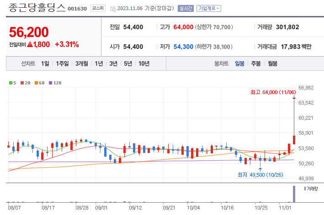The width and height of the screenshot is (324, 215).
Task: Click the 66,862 price axis label
Action: [x=306, y=88]
